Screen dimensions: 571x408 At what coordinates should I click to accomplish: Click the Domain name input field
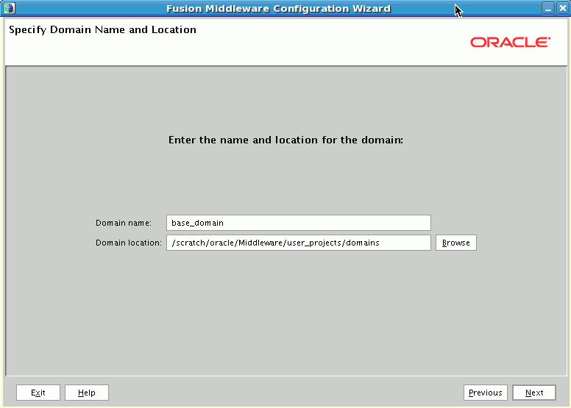pyautogui.click(x=299, y=223)
